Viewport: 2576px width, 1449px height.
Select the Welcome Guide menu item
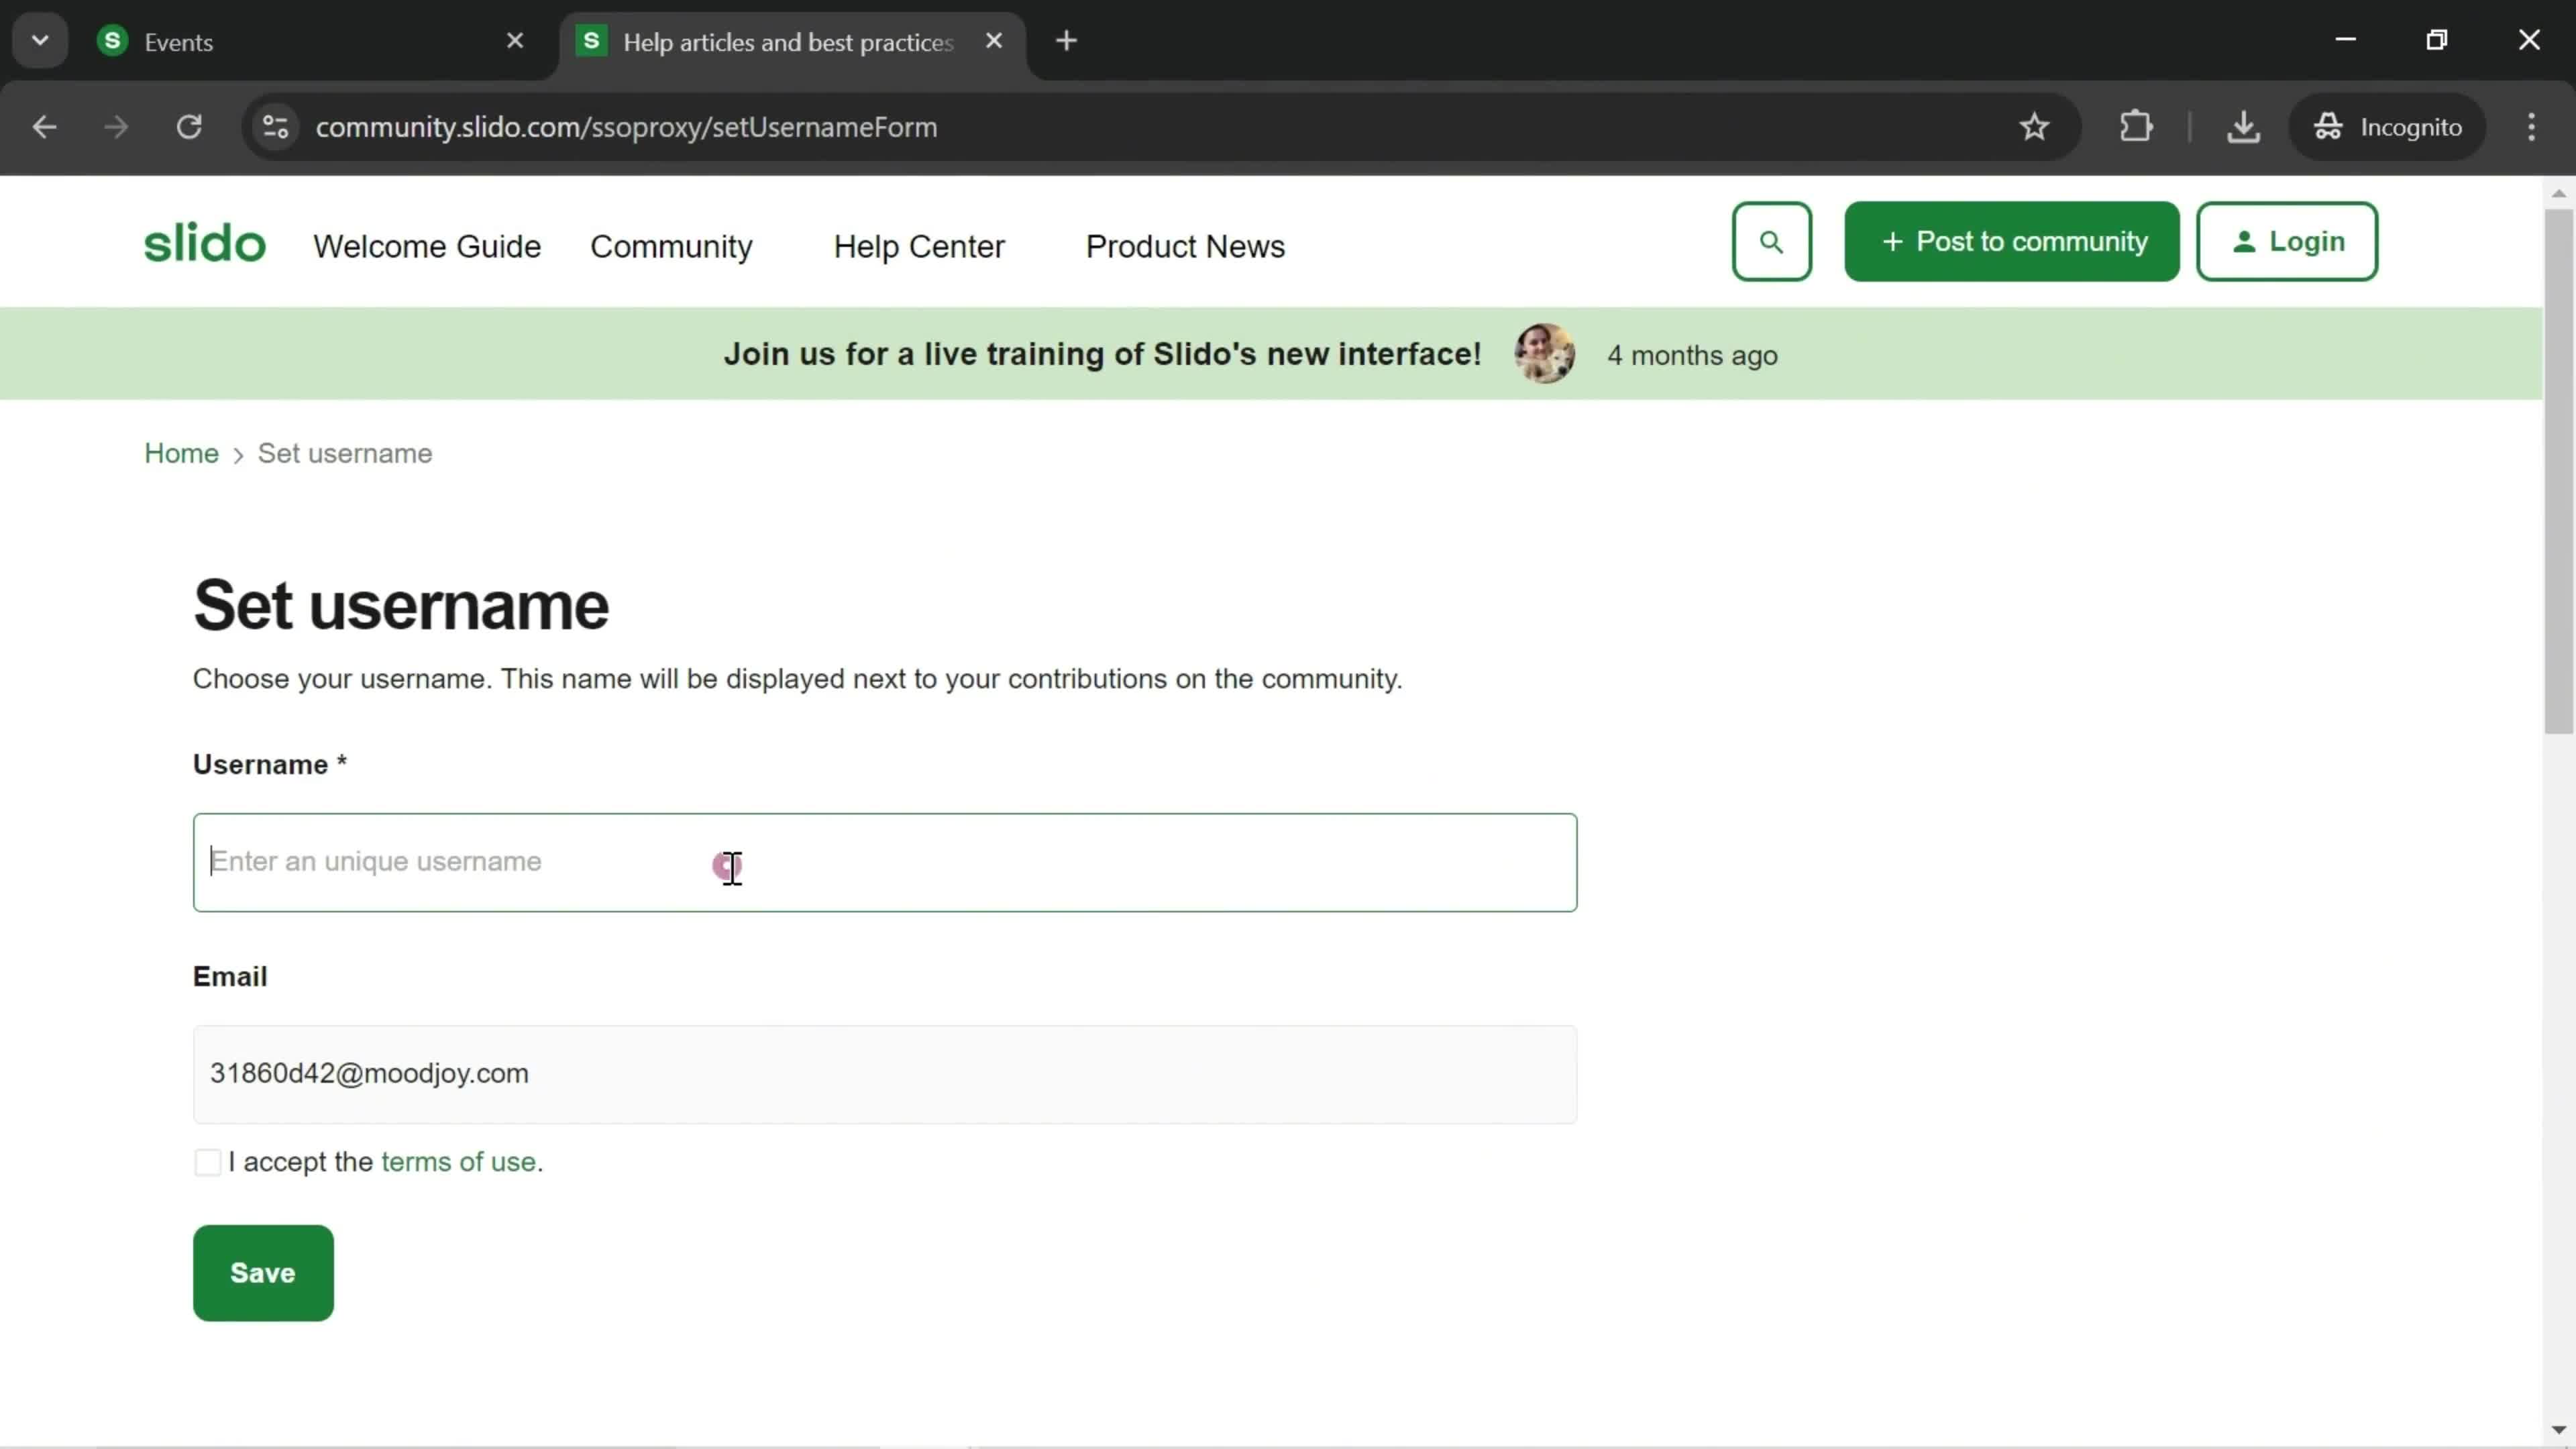coord(427,248)
